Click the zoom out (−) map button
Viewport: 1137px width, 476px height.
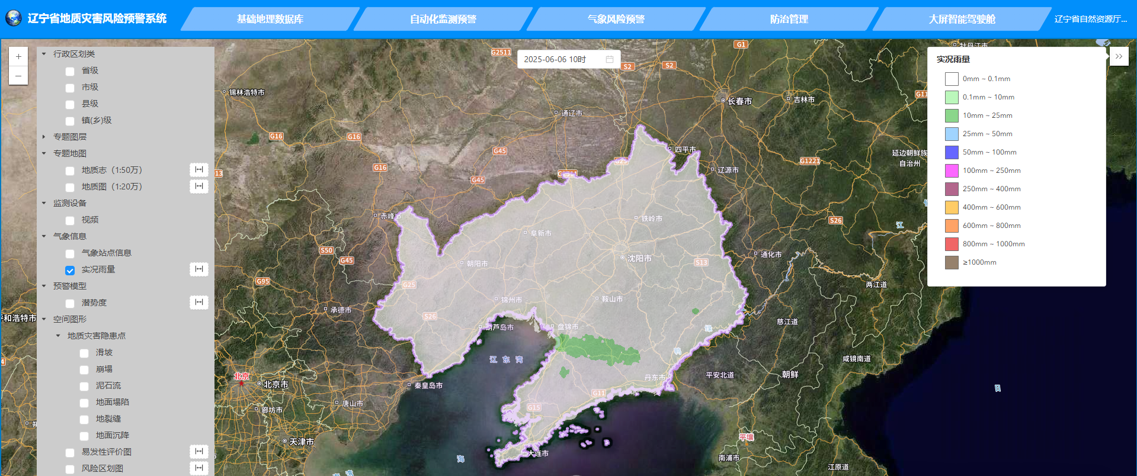click(x=18, y=76)
